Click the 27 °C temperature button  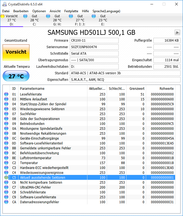tap(16, 76)
